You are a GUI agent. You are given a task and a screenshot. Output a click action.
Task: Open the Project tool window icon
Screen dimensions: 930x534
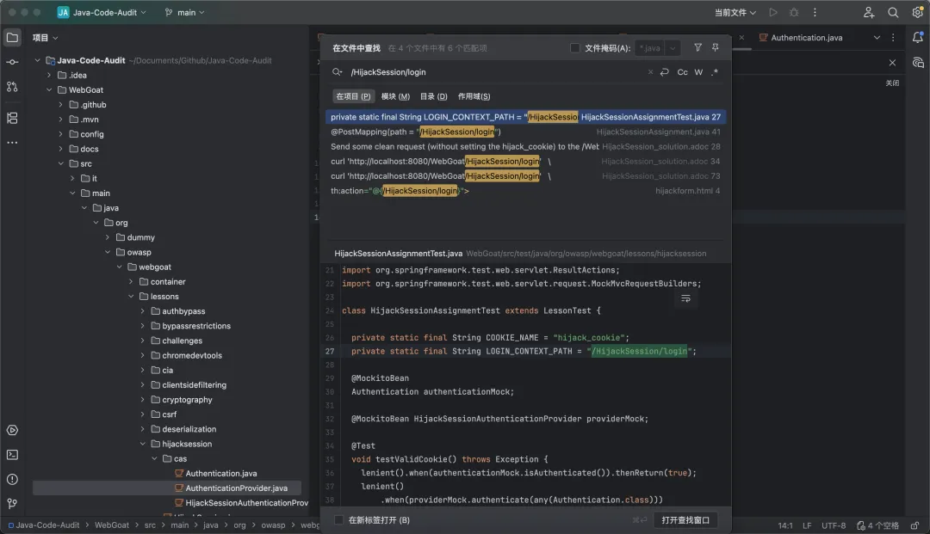click(12, 38)
